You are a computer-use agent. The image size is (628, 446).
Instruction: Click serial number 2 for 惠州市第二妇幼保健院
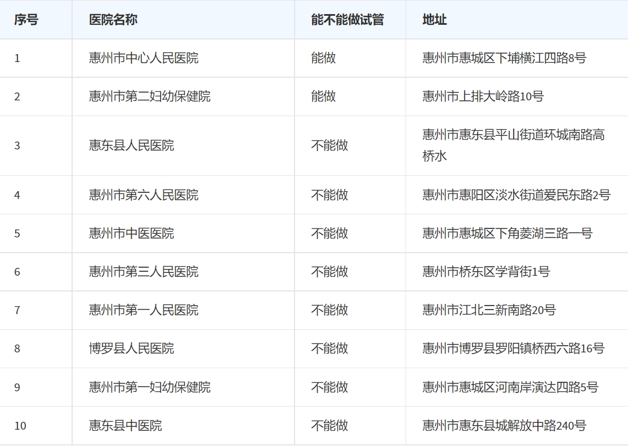point(17,96)
